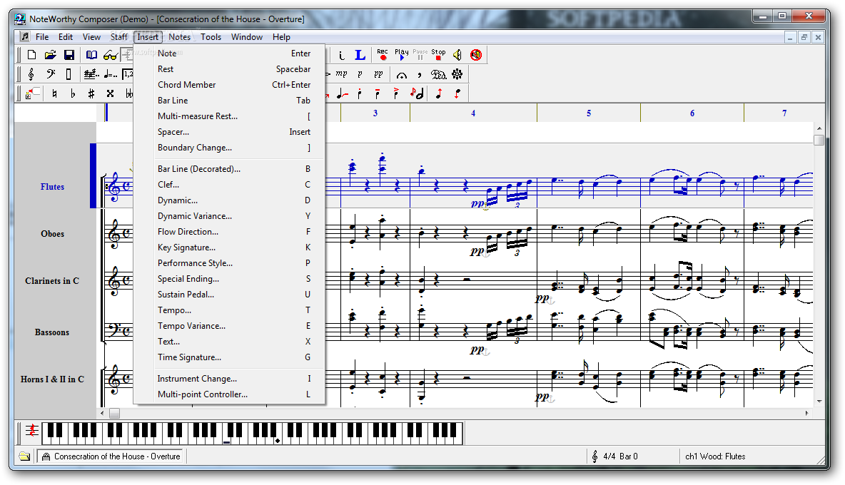Insert a bass clef from the toolbar
The width and height of the screenshot is (845, 485).
51,74
